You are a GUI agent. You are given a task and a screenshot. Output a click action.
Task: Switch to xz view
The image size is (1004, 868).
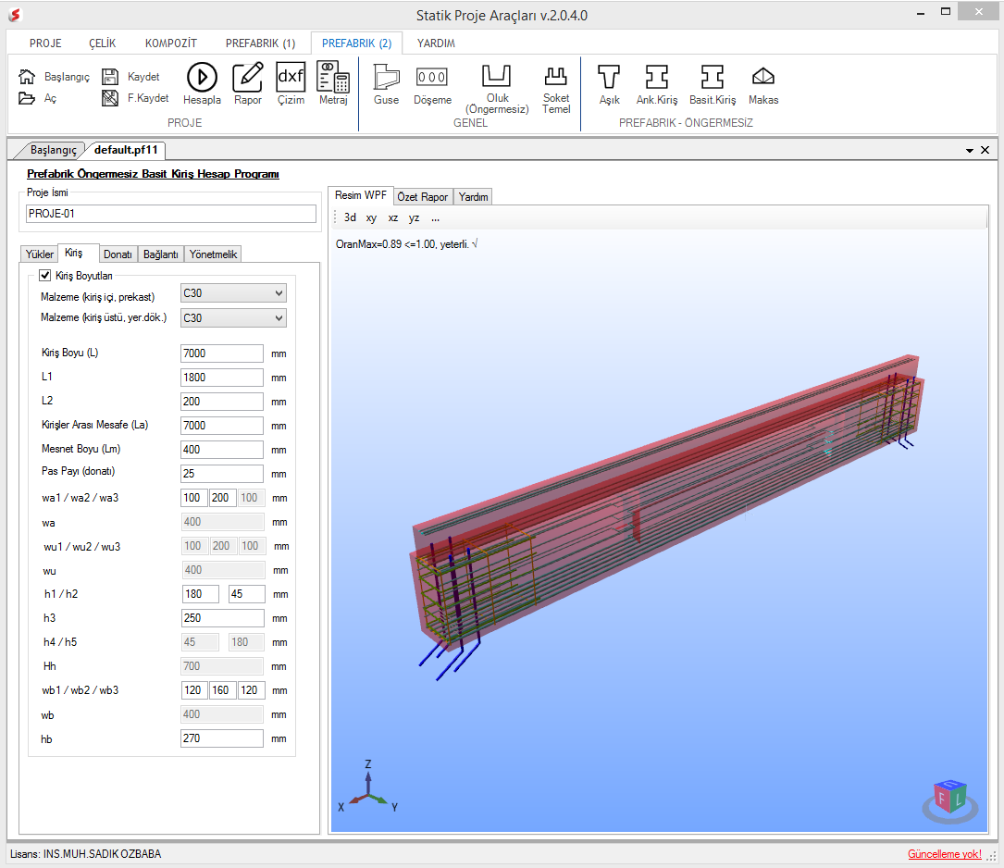[393, 217]
